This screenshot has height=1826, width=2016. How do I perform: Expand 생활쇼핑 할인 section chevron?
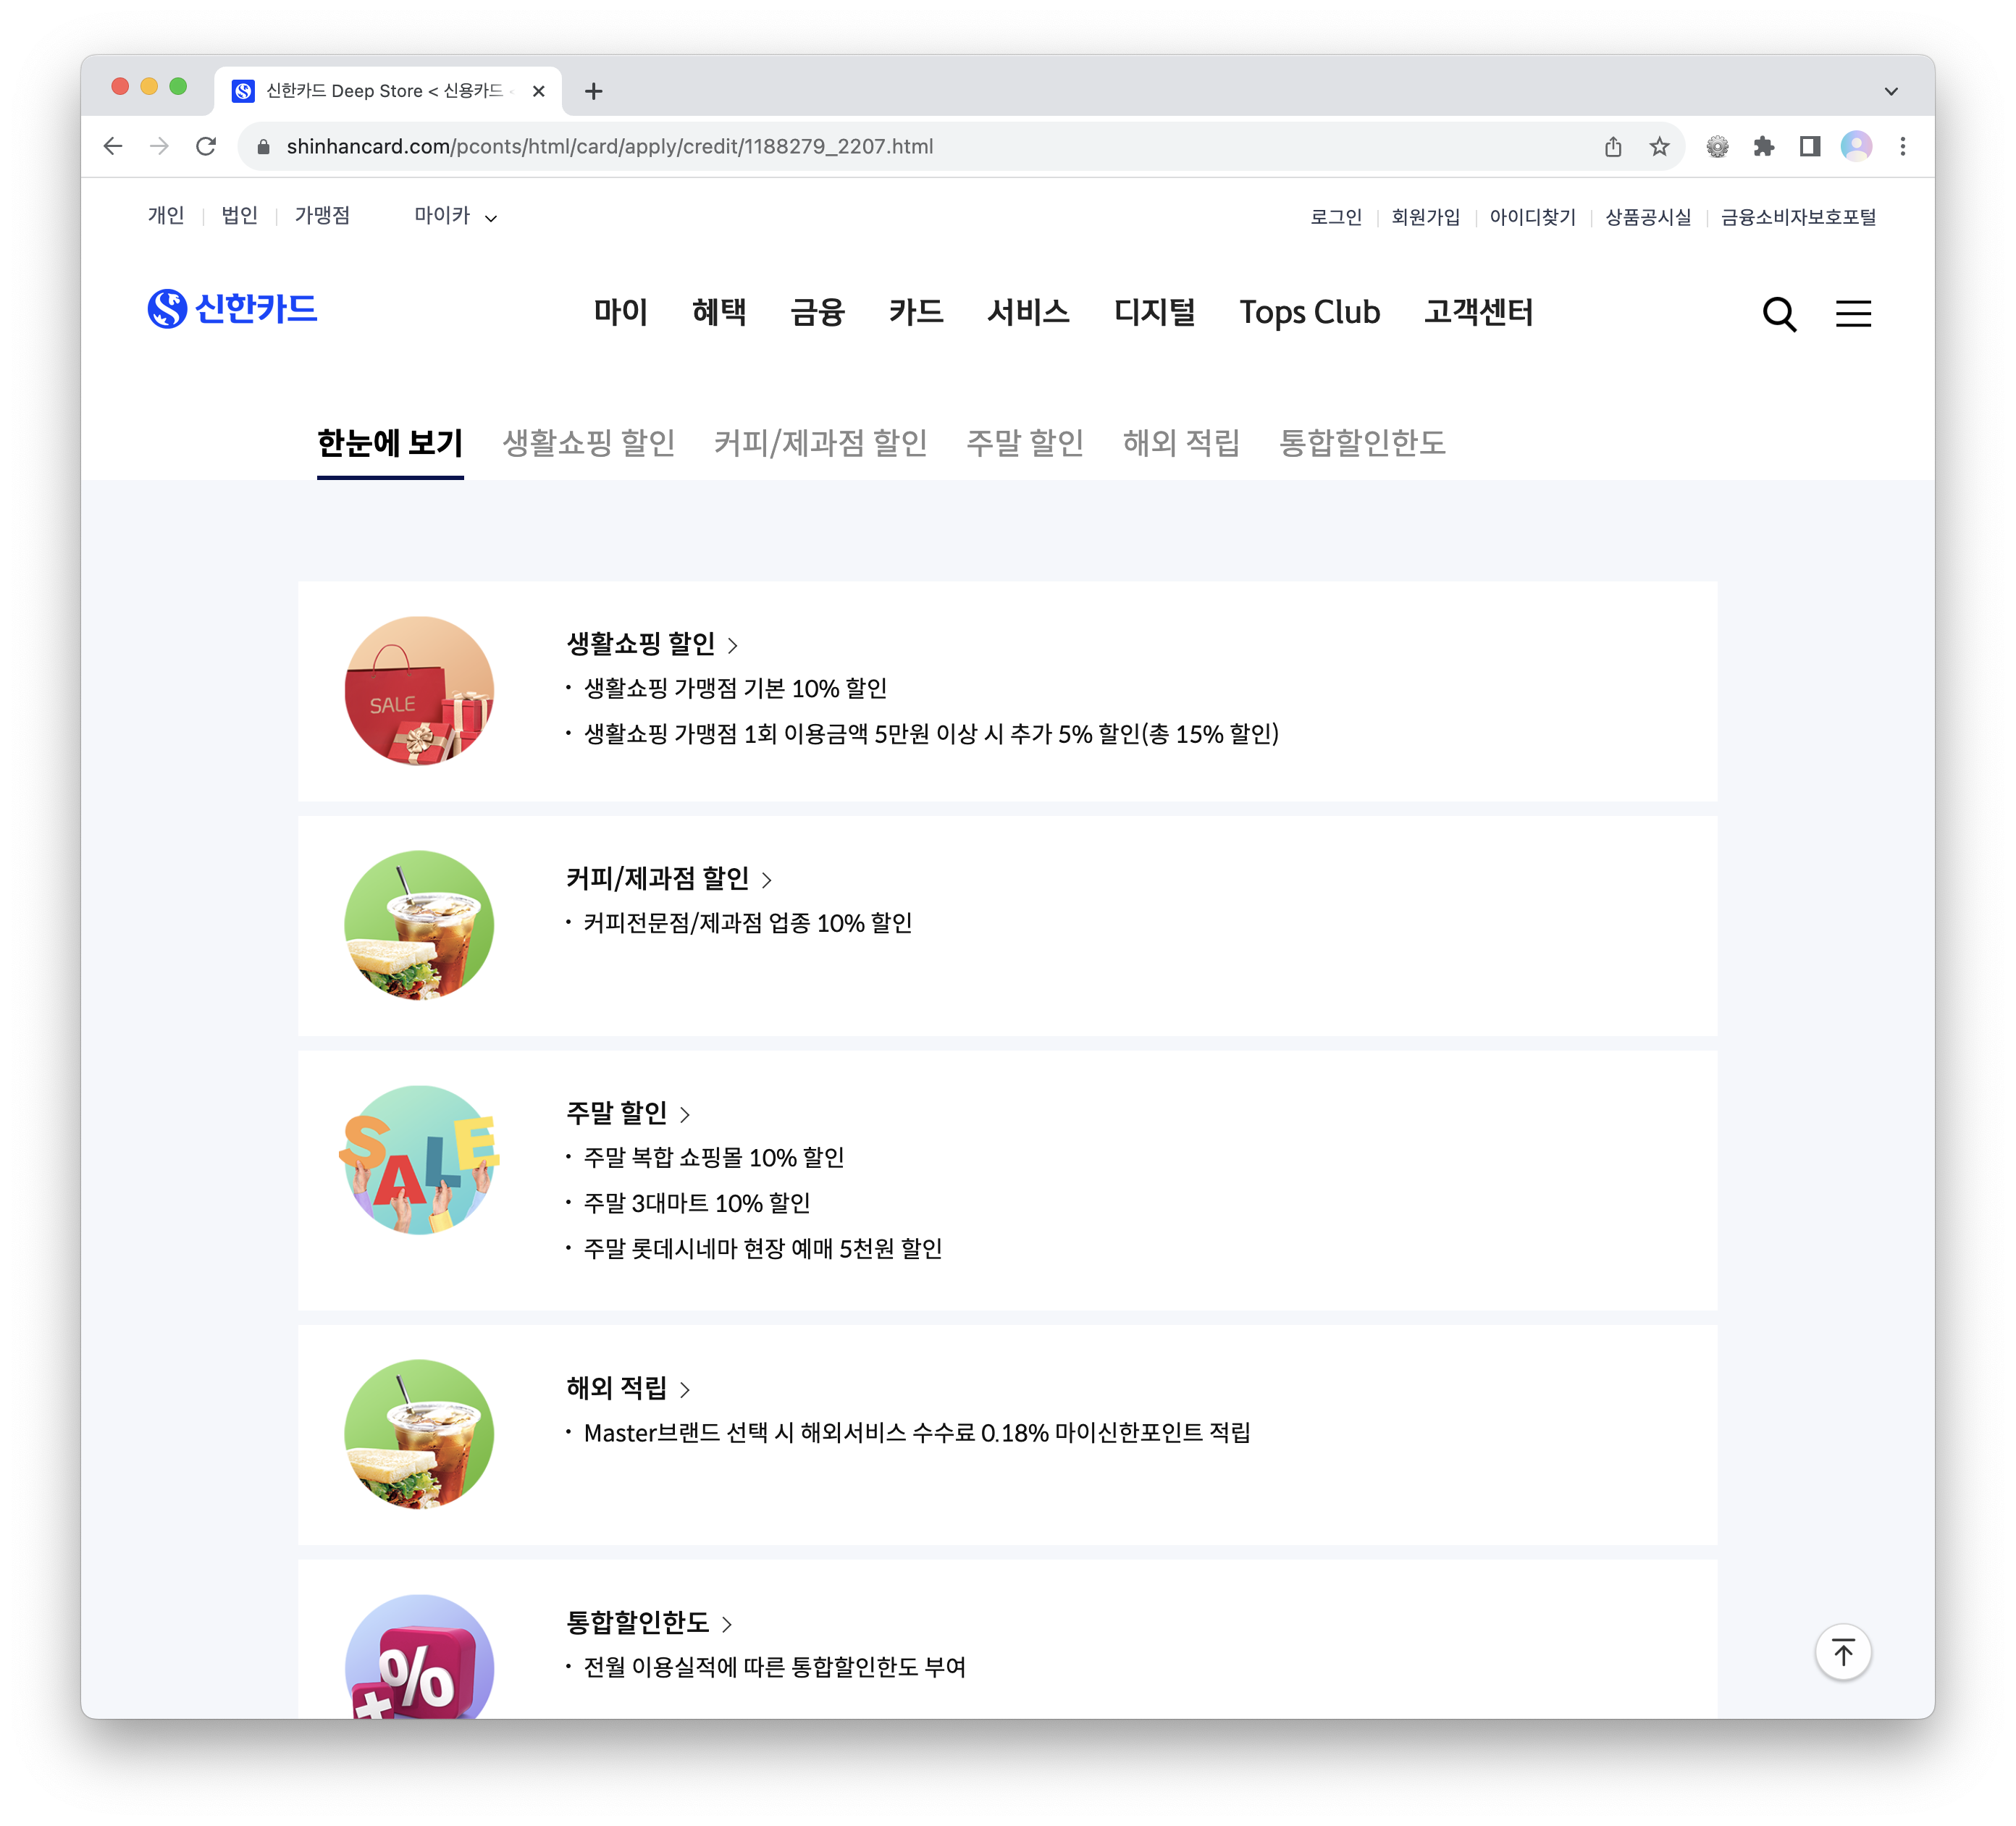coord(733,646)
